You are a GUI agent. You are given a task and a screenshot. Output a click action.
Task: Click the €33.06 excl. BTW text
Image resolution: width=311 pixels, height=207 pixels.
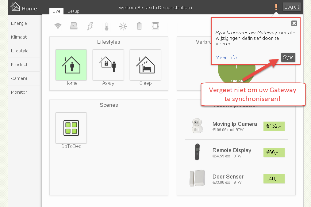[x=227, y=183]
